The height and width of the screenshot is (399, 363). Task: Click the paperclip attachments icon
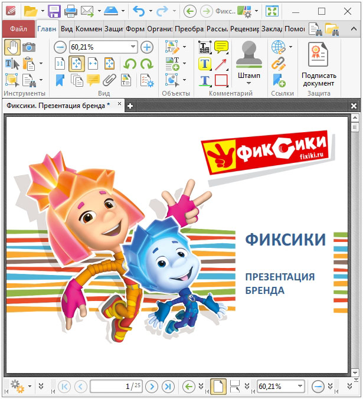click(109, 80)
